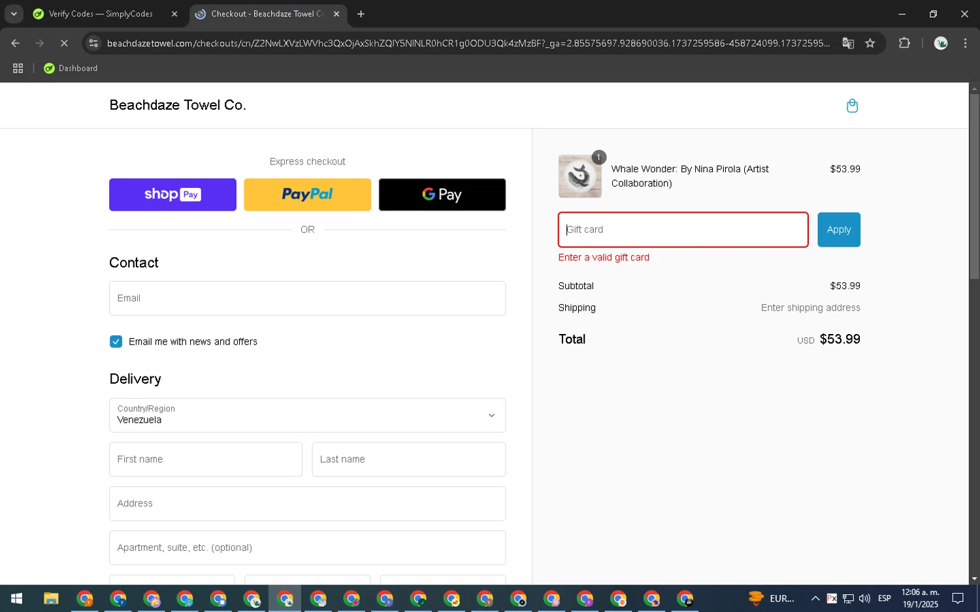Click the Enter a valid gift card error
Viewport: 980px width, 612px height.
click(x=604, y=257)
